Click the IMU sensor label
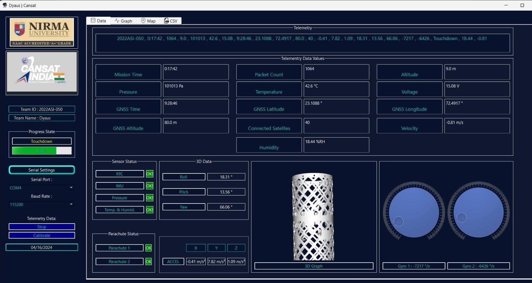This screenshot has height=283, width=532. click(120, 186)
